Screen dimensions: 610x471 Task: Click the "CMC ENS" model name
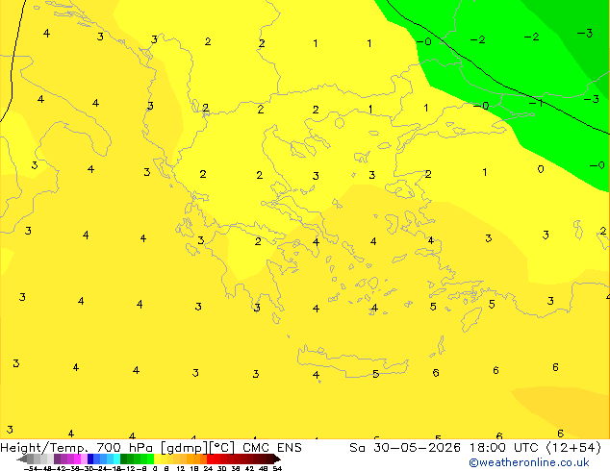[x=272, y=448]
